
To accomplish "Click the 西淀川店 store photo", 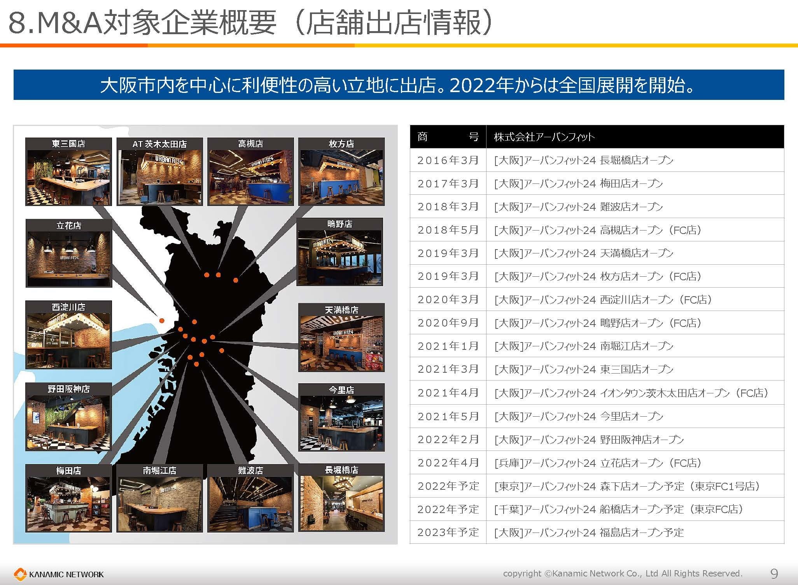I will pos(68,340).
